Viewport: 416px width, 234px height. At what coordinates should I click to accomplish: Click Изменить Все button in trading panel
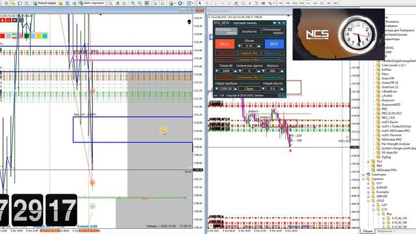point(249,77)
